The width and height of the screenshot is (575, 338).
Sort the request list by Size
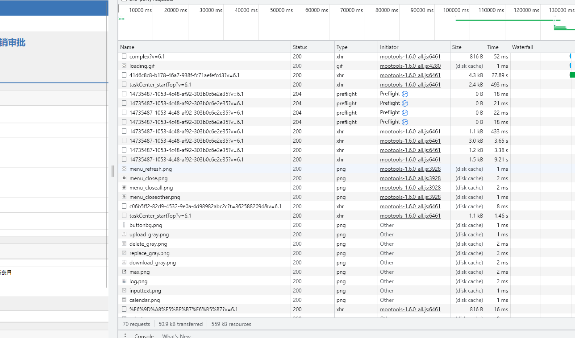coord(457,47)
